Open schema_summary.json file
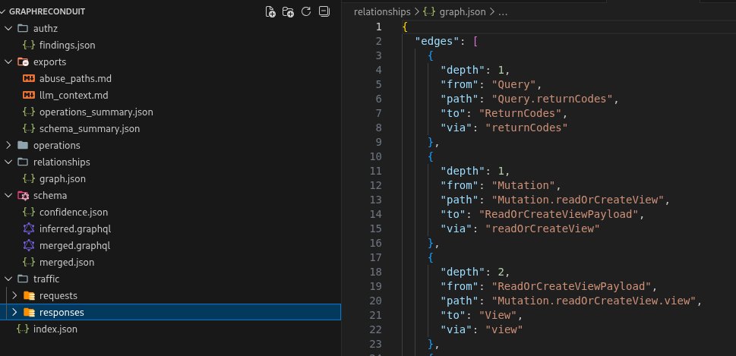The height and width of the screenshot is (356, 736). (90, 128)
